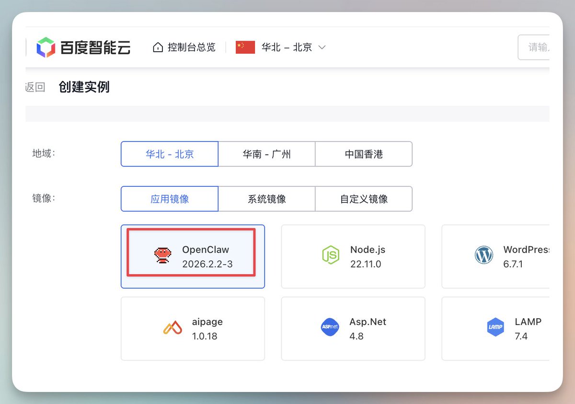Click the 镜像 field label

tap(44, 198)
